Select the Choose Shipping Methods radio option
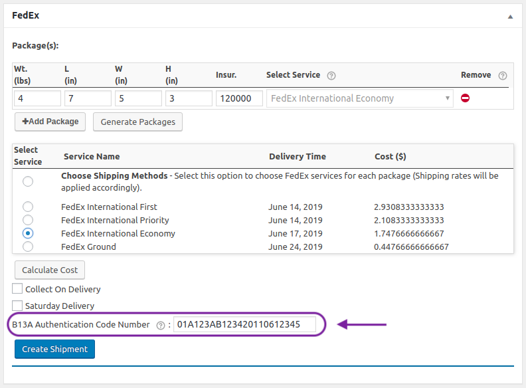The image size is (526, 388). (28, 181)
